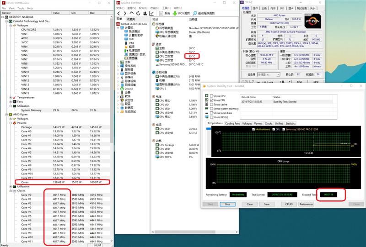
Task: Select the IPMI item in the AIDA64 tree
Action: click(x=131, y=43)
